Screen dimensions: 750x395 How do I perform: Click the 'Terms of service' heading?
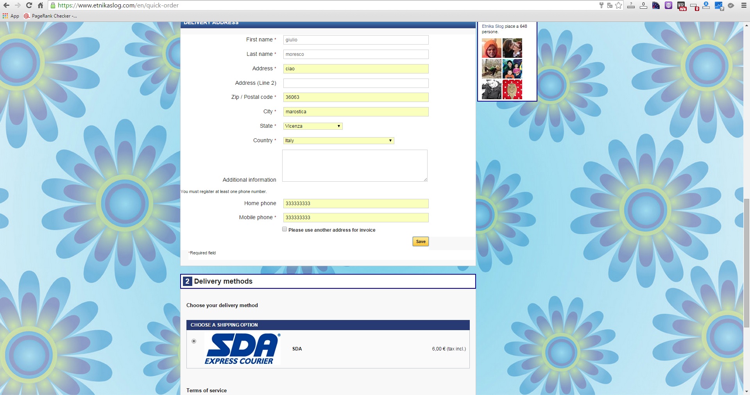[206, 390]
